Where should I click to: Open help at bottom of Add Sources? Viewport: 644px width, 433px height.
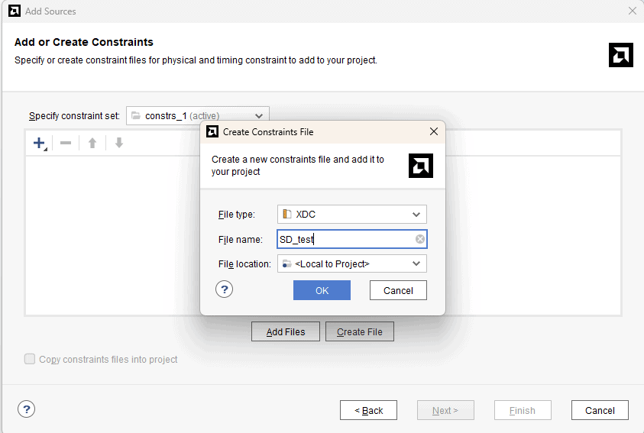point(26,409)
